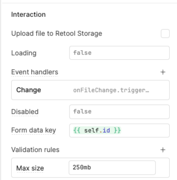The width and height of the screenshot is (177, 180).
Task: Click the Event handlers label
Action: coord(35,72)
